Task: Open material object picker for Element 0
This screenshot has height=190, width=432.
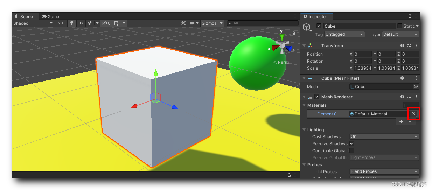Action: [413, 114]
